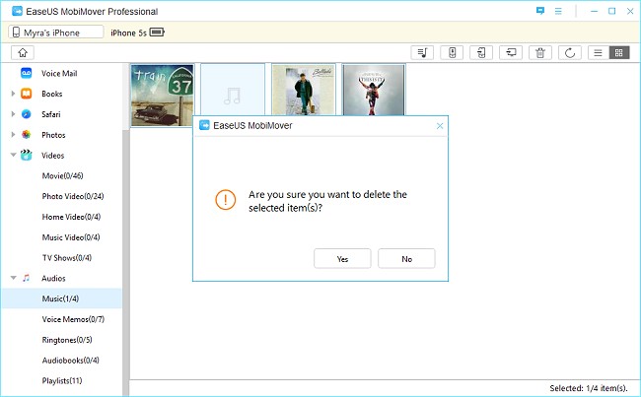Select the blank music note album thumbnail
The width and height of the screenshot is (641, 397).
[x=232, y=90]
